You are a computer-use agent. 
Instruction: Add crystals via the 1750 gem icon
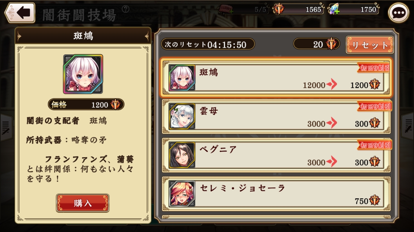click(x=334, y=10)
